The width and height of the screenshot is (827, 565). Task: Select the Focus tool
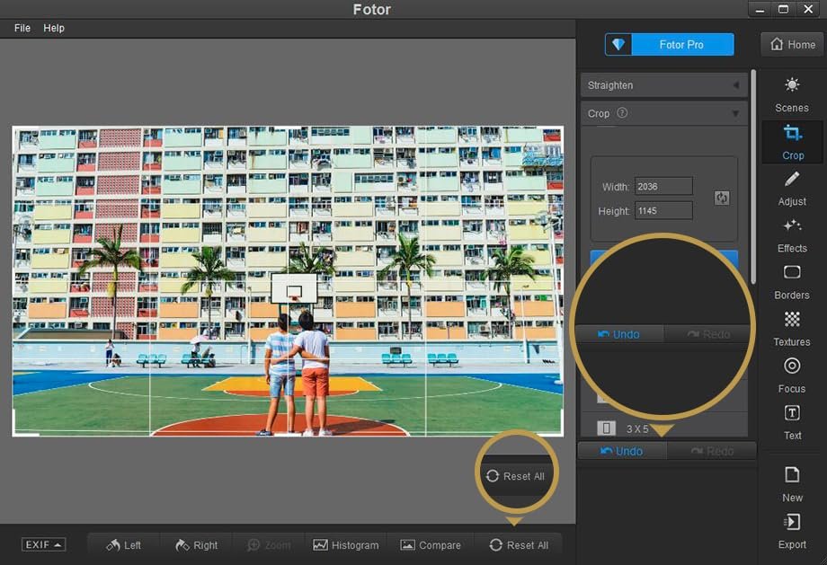(792, 375)
